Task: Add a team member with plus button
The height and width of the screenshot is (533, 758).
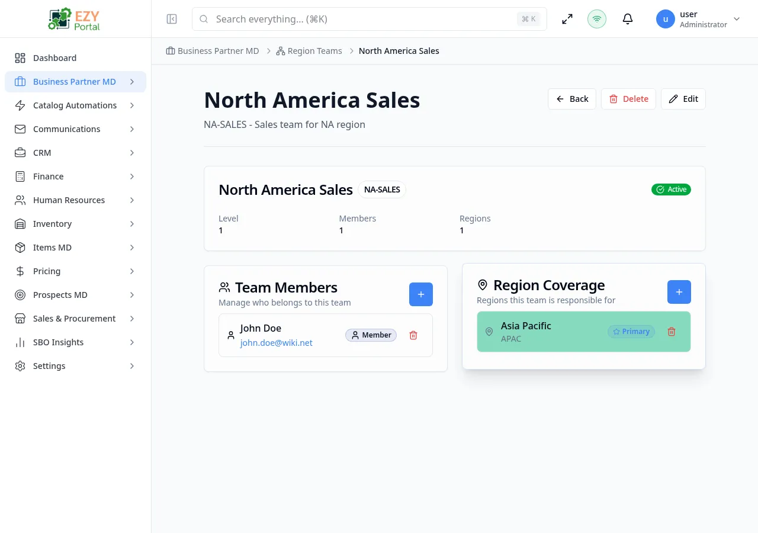Action: (421, 294)
